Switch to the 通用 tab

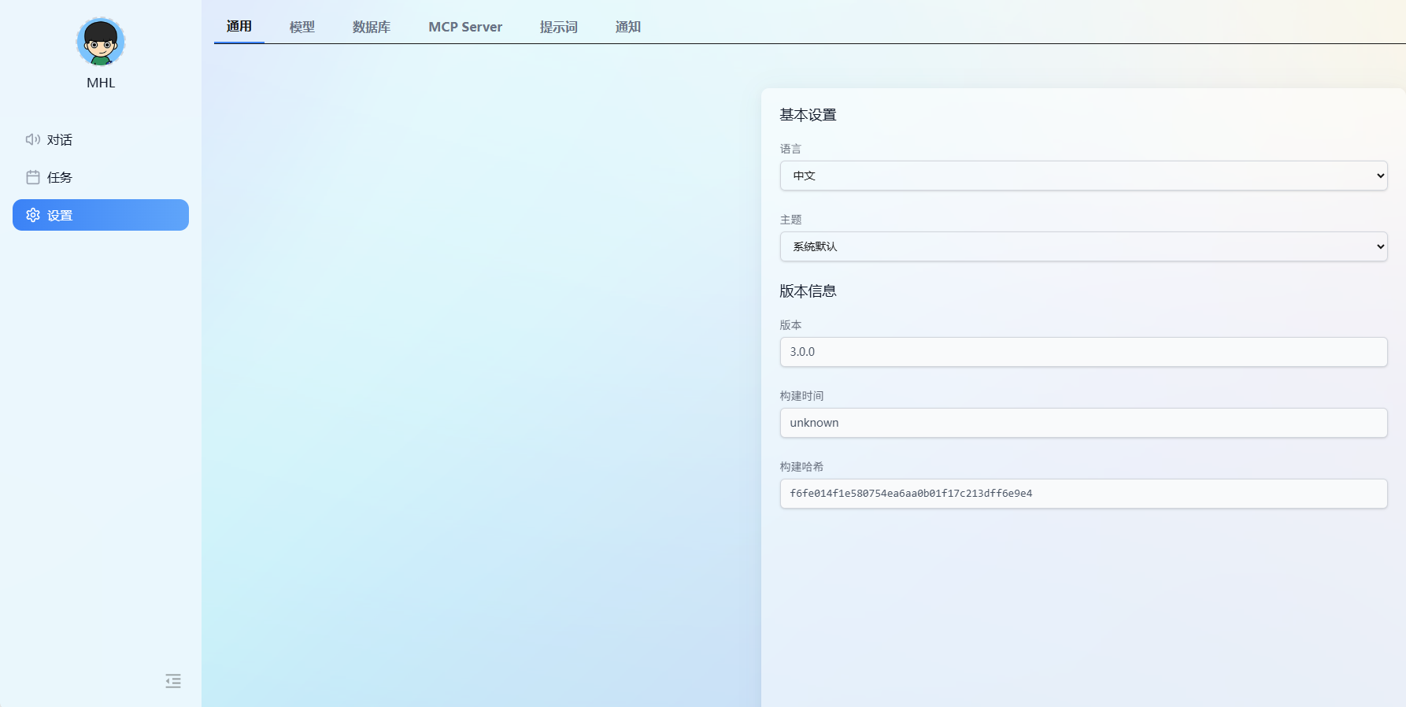point(239,27)
